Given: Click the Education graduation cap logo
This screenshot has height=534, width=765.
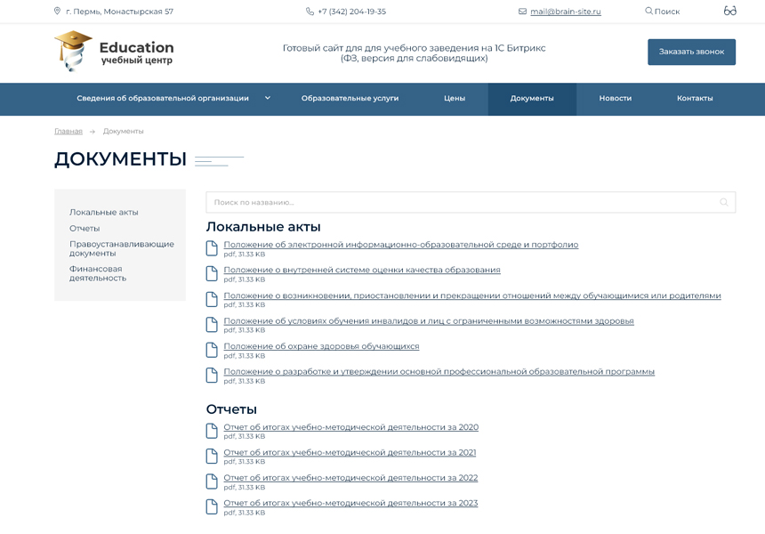Looking at the screenshot, I should point(72,51).
